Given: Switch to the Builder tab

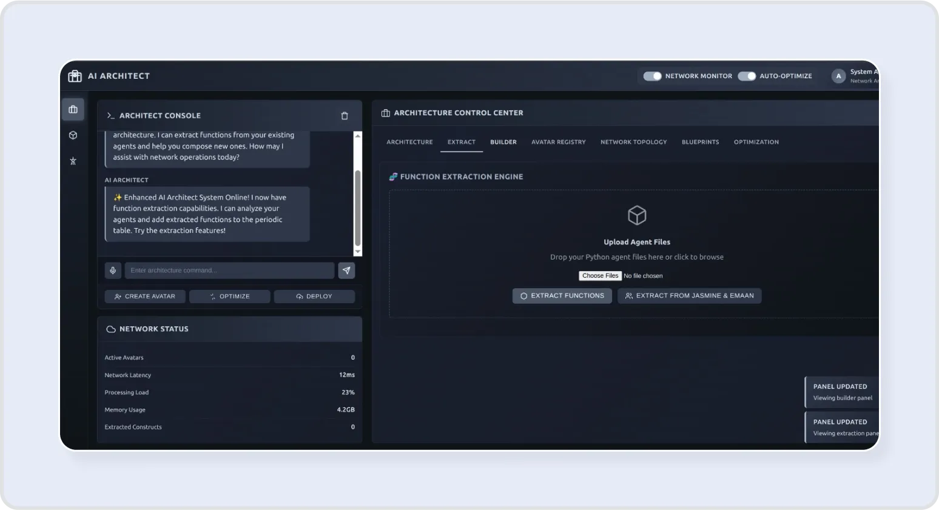Looking at the screenshot, I should point(503,142).
